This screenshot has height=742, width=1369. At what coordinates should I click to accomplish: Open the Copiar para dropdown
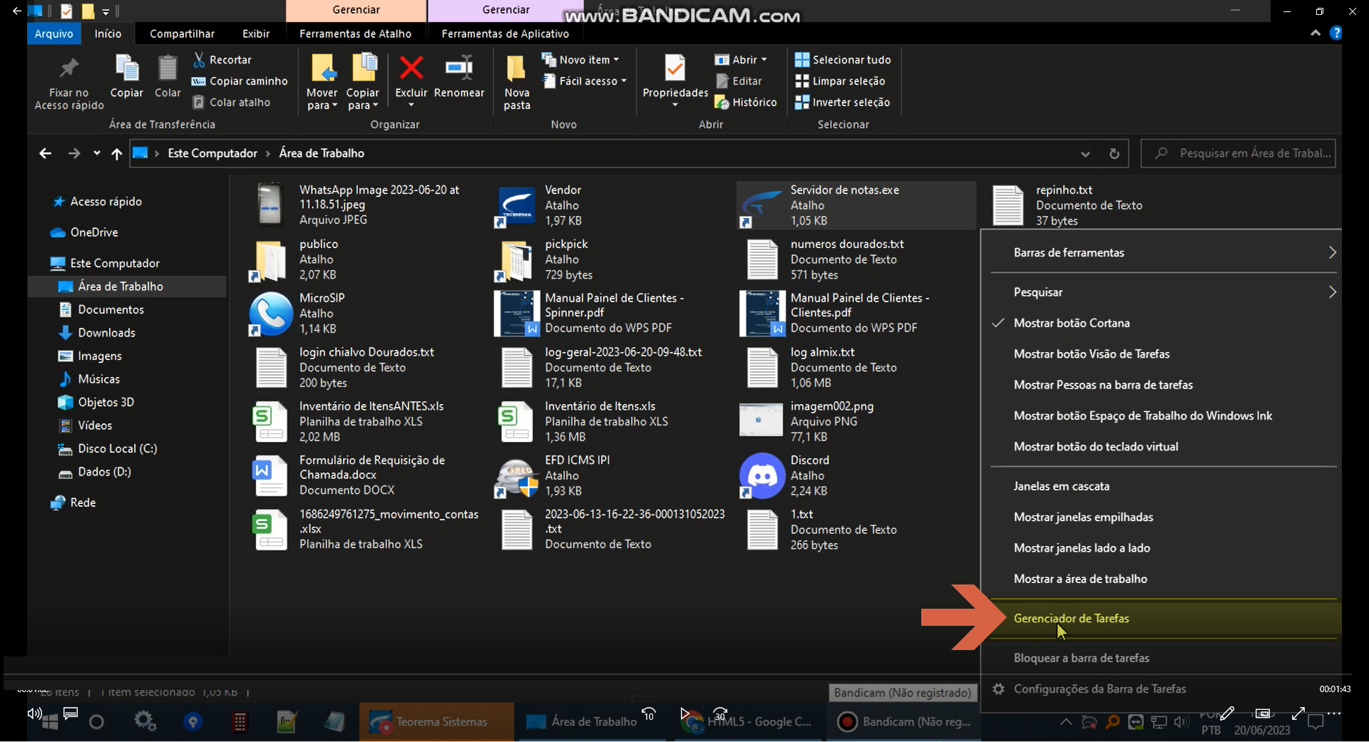pyautogui.click(x=363, y=99)
